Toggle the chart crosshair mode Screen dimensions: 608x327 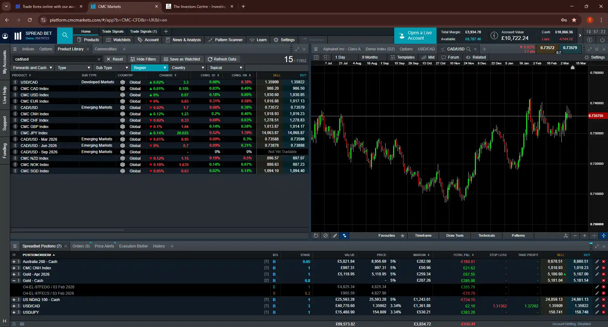(x=594, y=235)
